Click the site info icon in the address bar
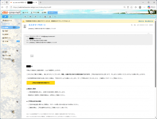Image resolution: width=157 pixels, height=119 pixels. point(11,7)
